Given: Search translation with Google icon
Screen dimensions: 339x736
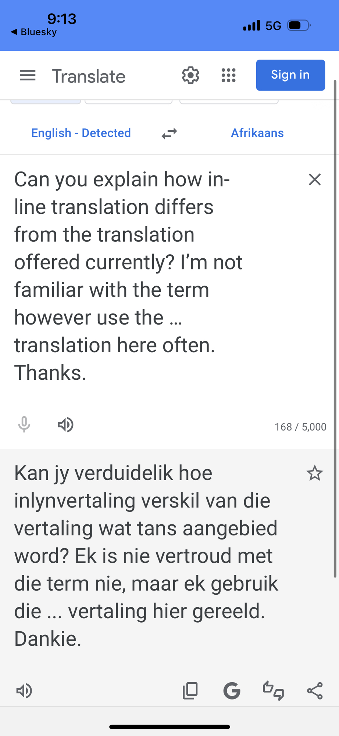Looking at the screenshot, I should pos(232,691).
